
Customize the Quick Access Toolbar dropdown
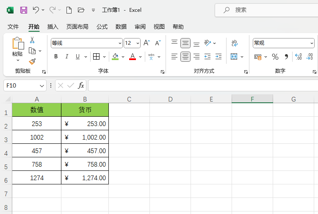[x=93, y=10]
